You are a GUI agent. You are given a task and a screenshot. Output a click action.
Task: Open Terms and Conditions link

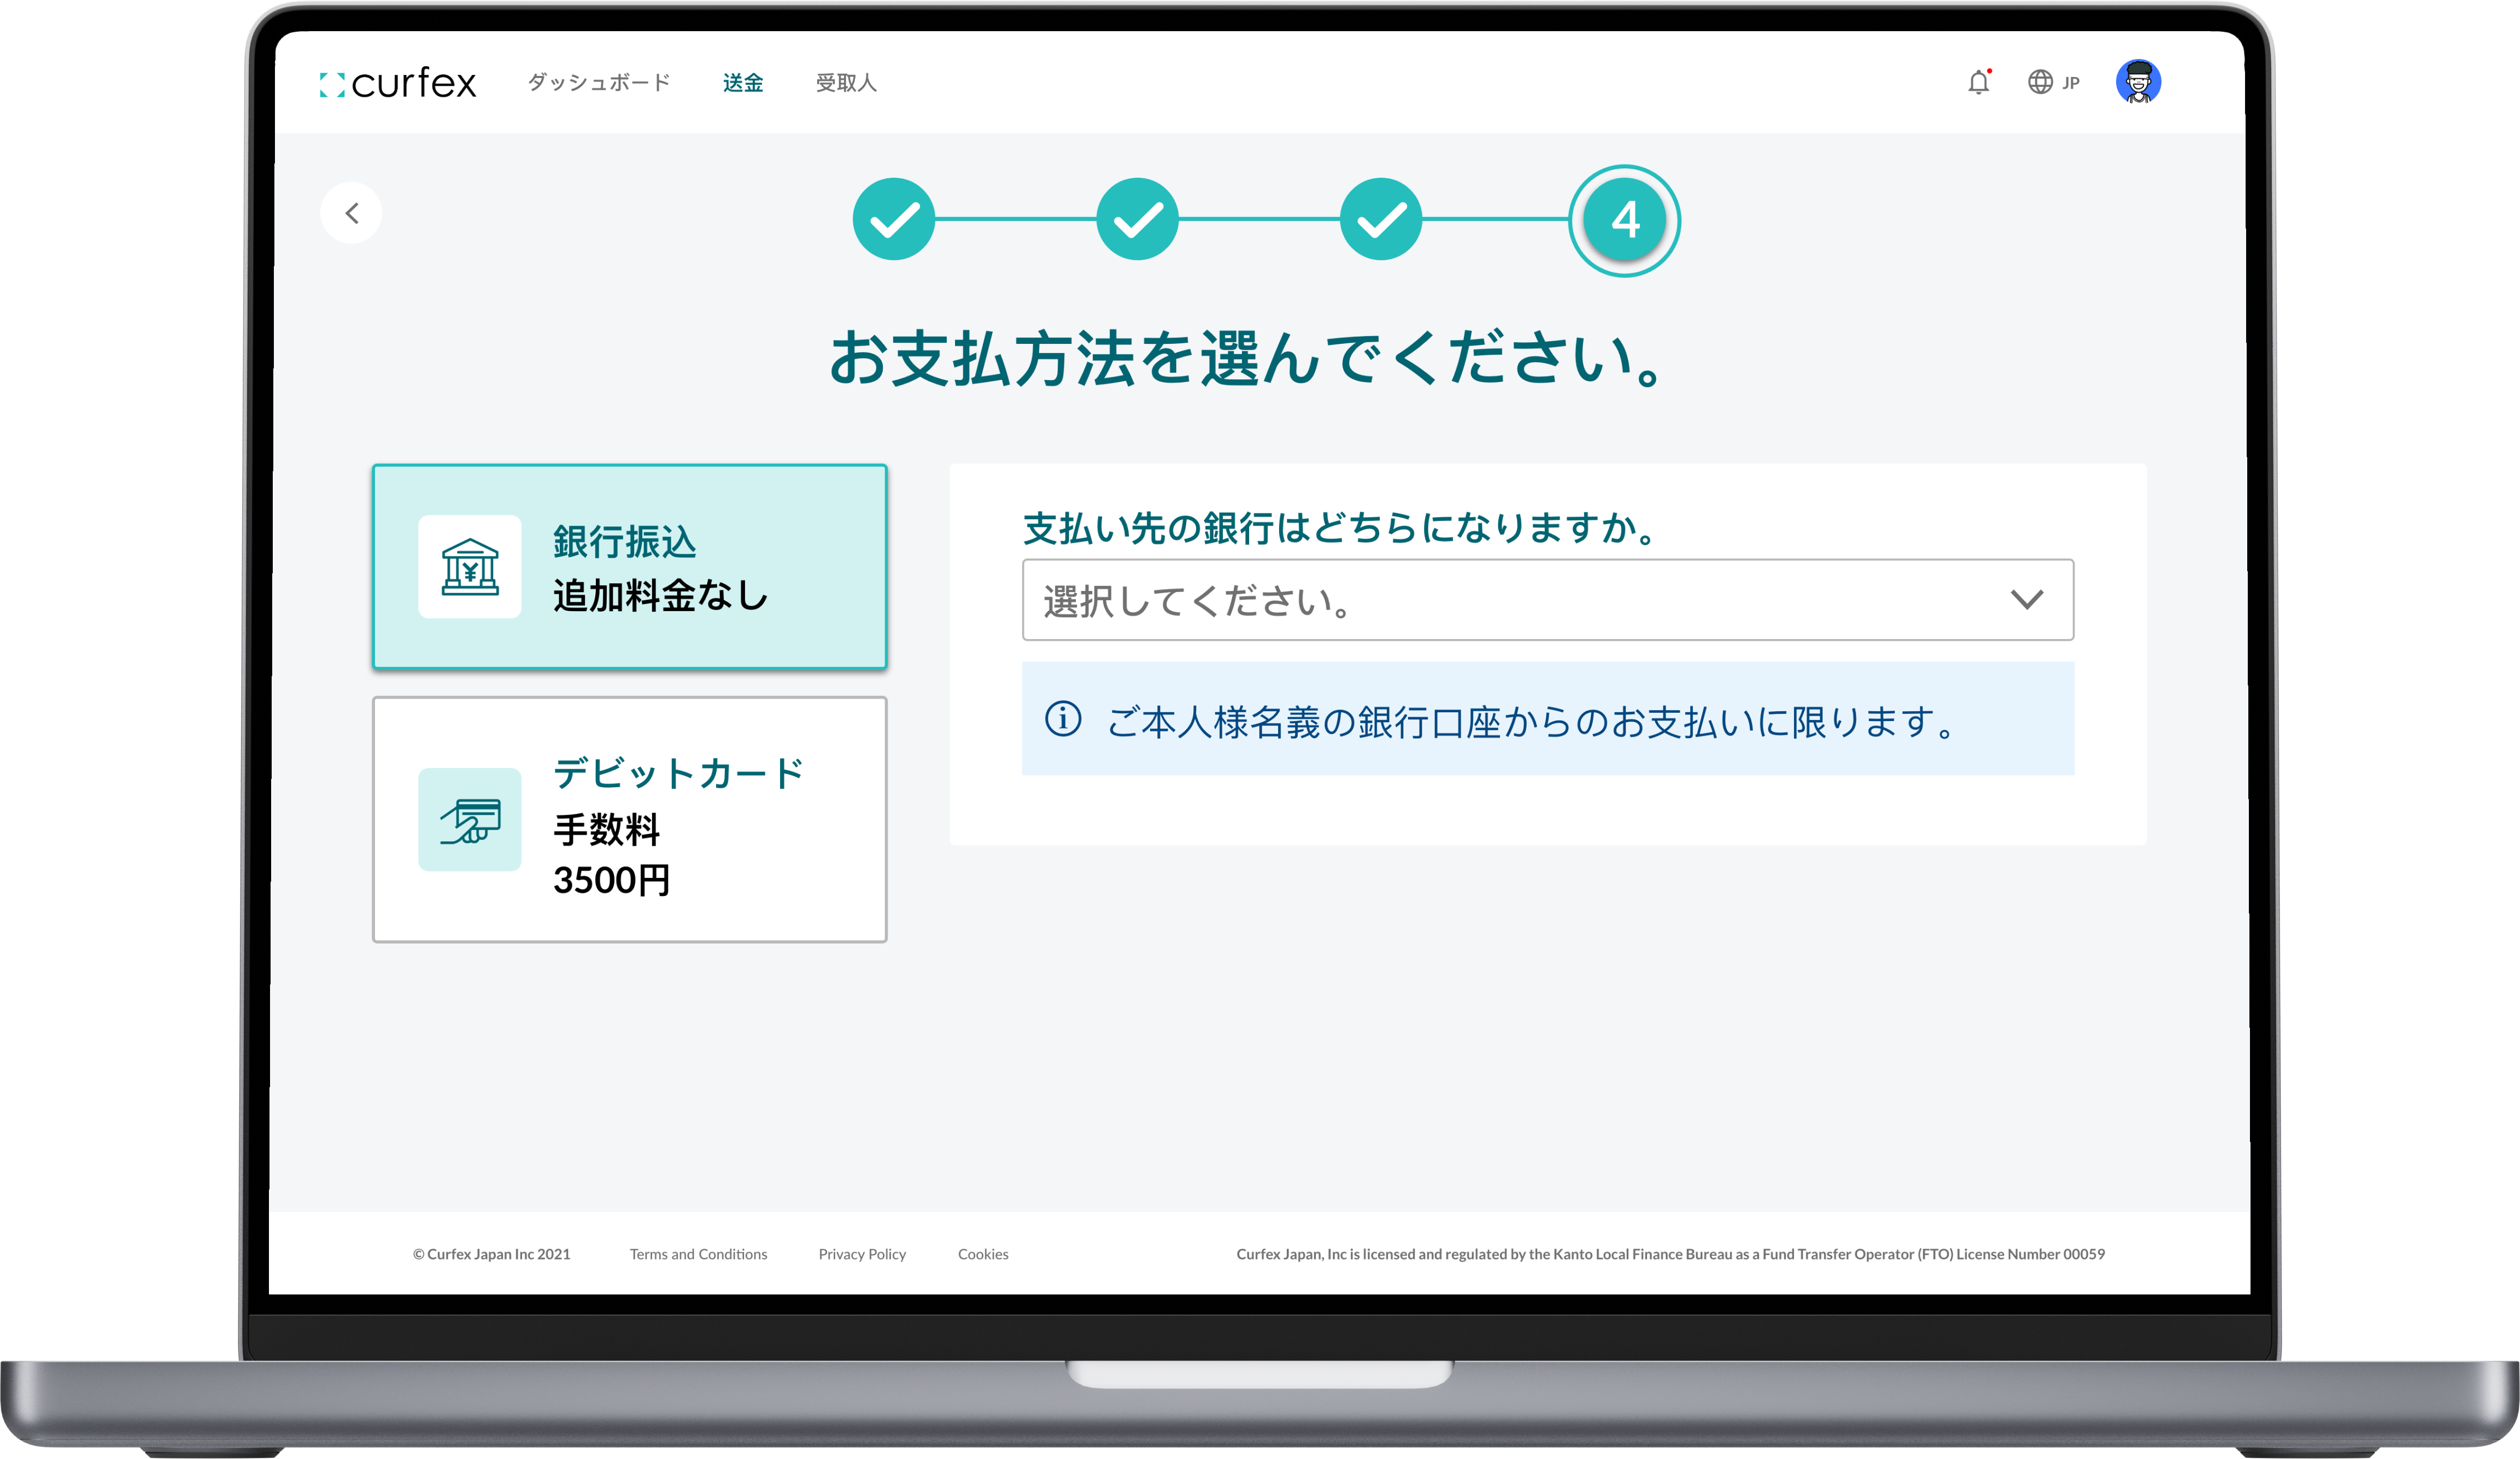click(x=698, y=1254)
